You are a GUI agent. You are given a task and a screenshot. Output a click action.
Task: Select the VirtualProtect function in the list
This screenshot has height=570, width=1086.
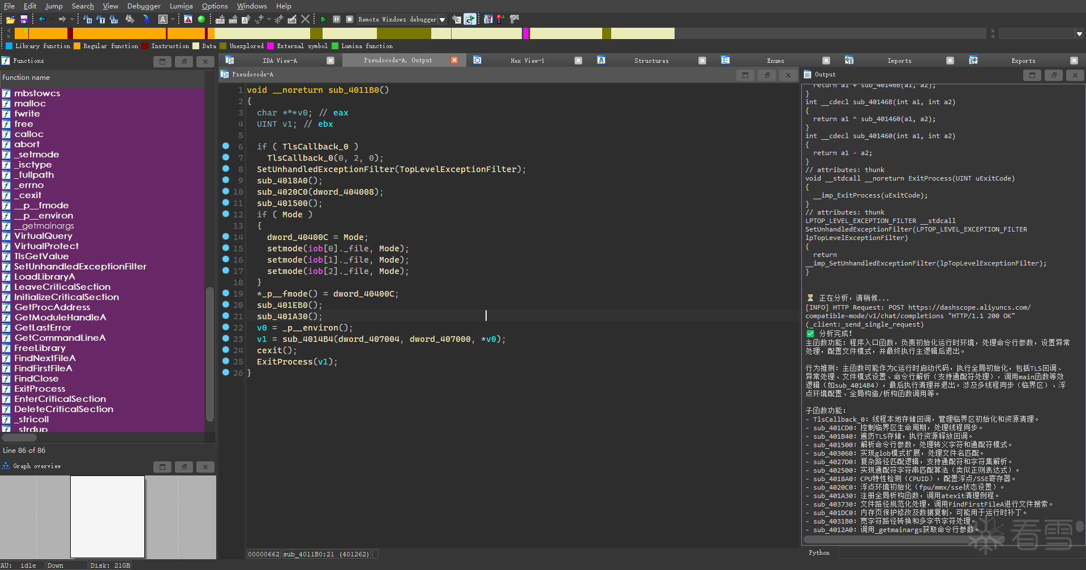(46, 246)
